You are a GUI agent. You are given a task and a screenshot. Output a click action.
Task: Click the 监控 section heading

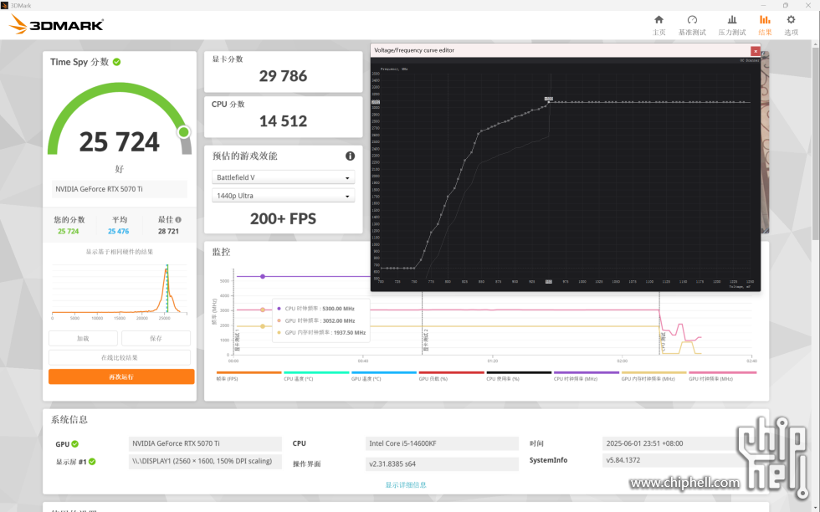tap(221, 252)
